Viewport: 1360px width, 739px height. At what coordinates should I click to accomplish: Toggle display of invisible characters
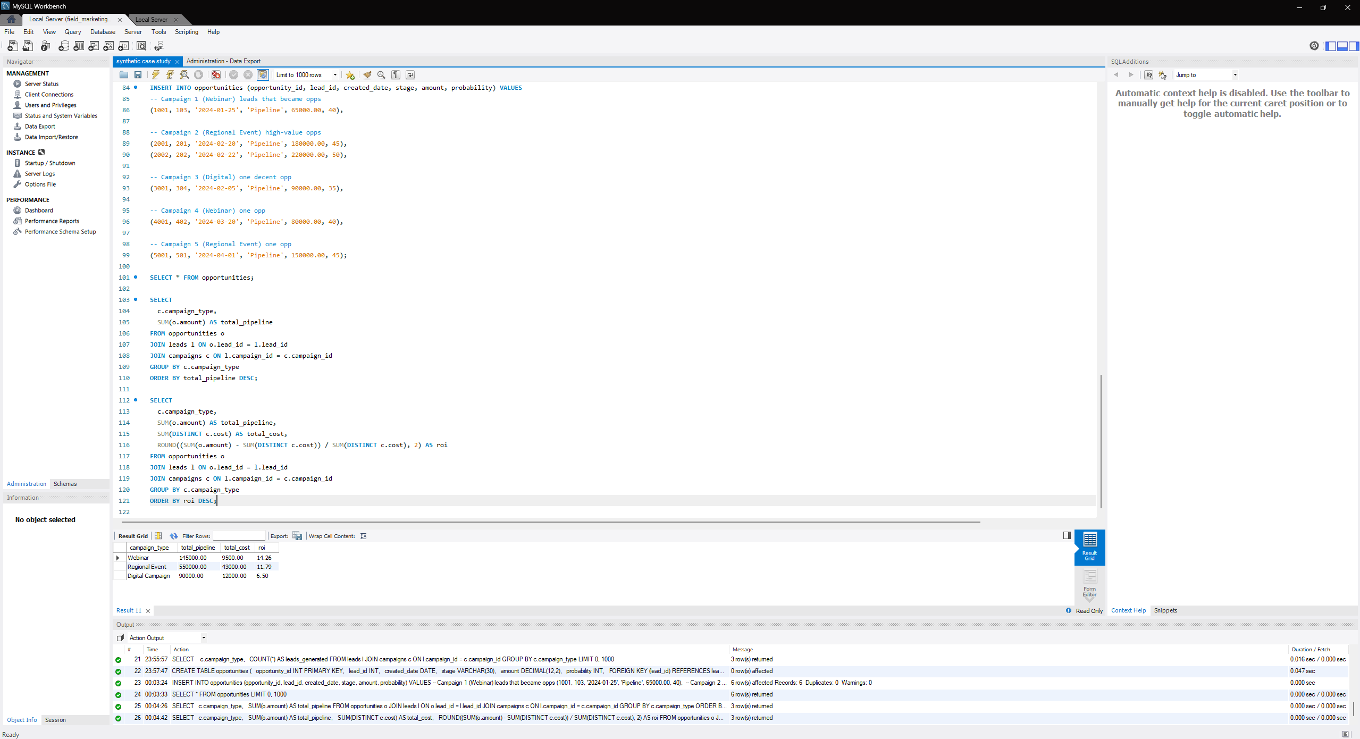(396, 74)
